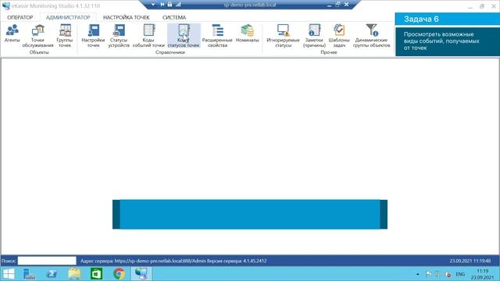Viewport: 500px width, 281px height.
Task: Switch to the АДМИНИСТРАТОР tab
Action: (68, 17)
